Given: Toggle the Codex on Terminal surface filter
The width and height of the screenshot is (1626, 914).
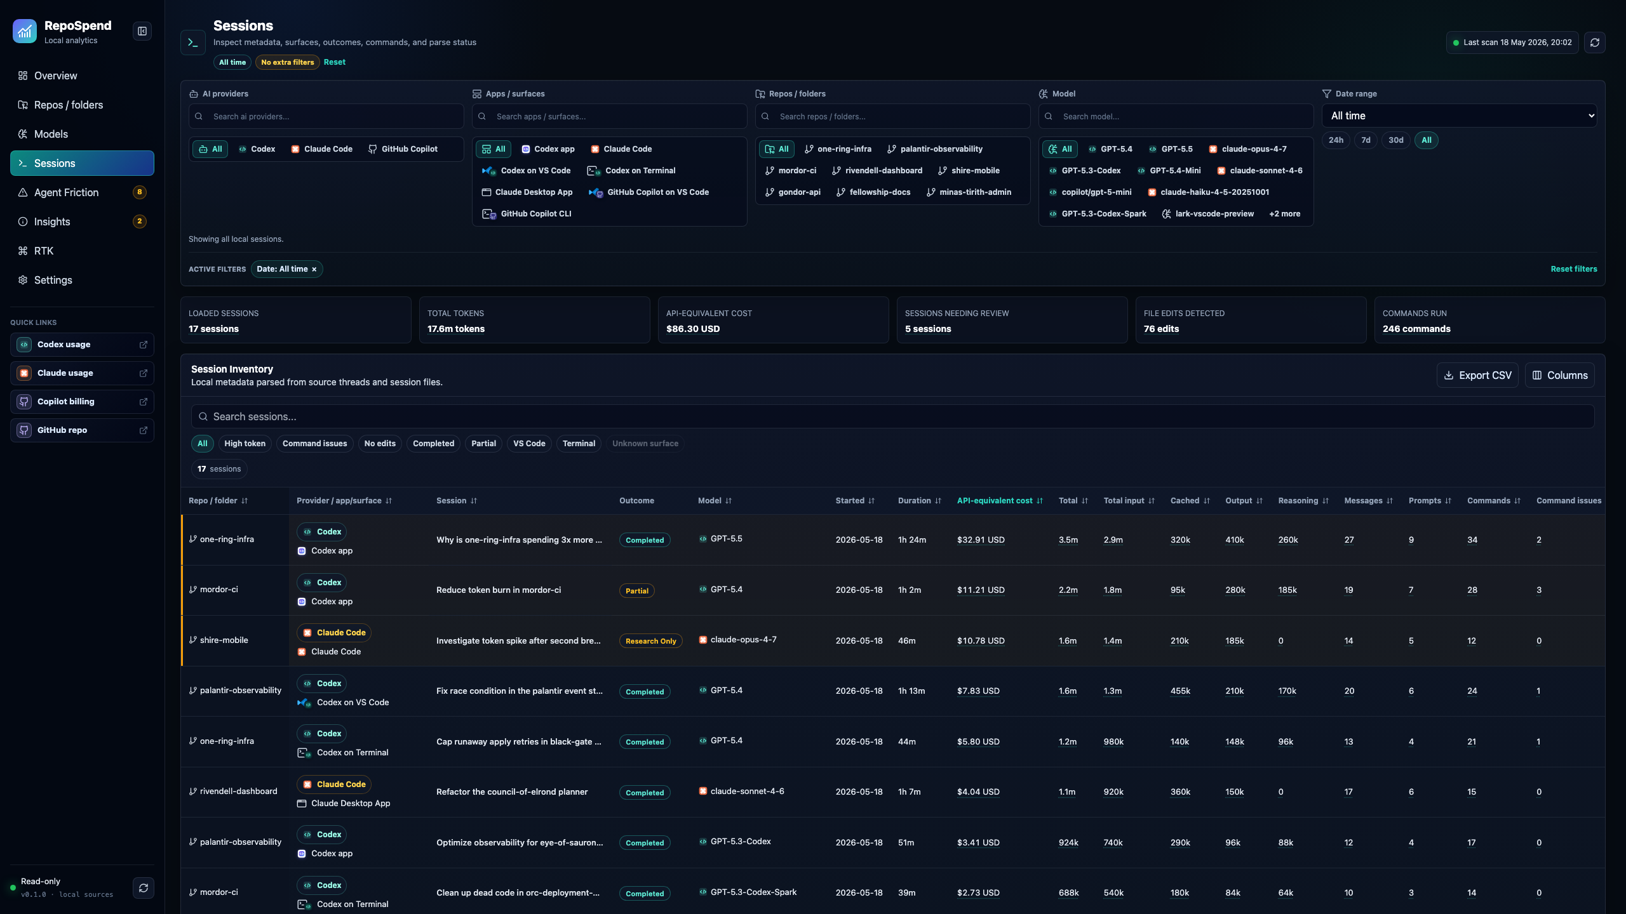Looking at the screenshot, I should [x=631, y=171].
